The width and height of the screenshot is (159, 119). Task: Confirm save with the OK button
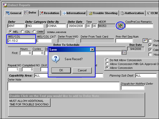click(61, 70)
